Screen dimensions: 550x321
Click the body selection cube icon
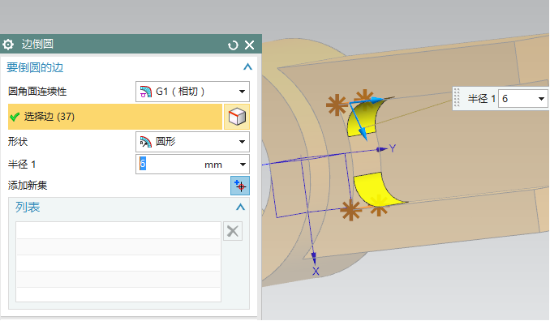[237, 117]
